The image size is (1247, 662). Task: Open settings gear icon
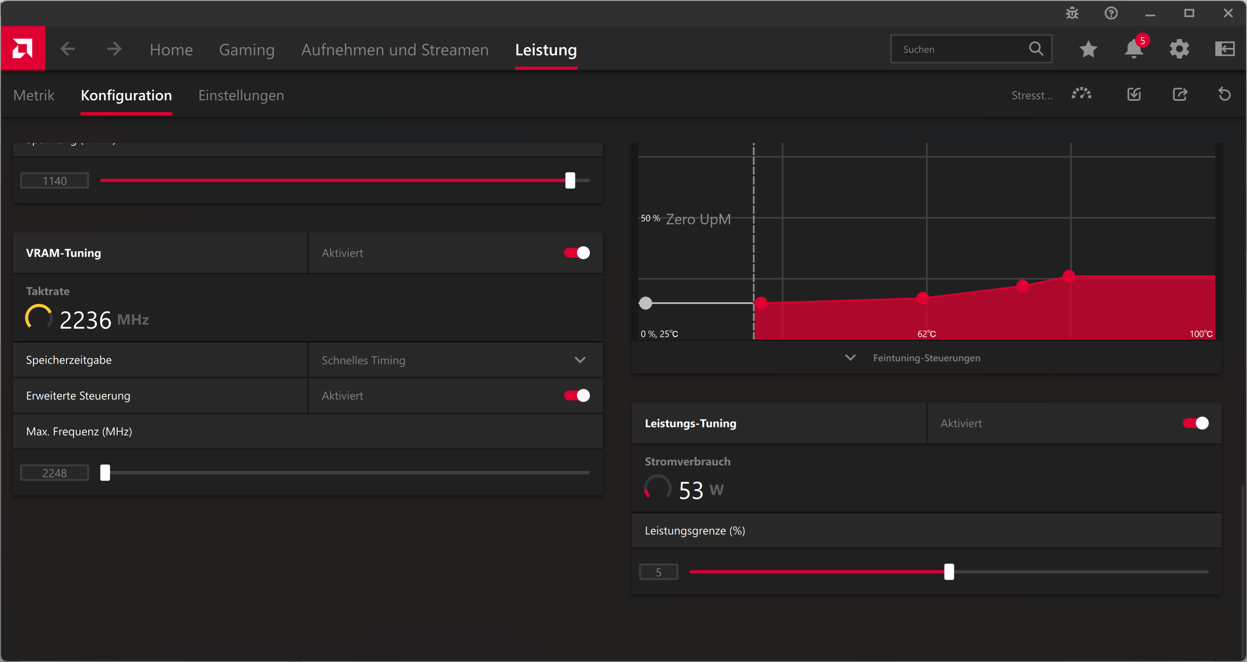point(1179,49)
